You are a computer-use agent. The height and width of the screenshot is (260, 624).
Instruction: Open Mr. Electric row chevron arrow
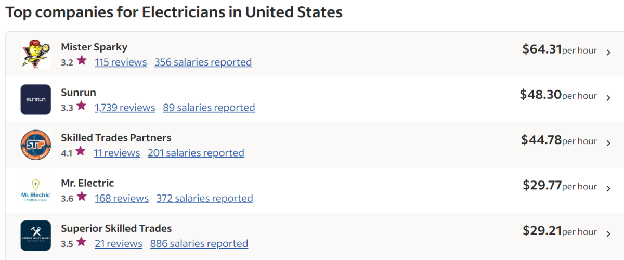(608, 188)
